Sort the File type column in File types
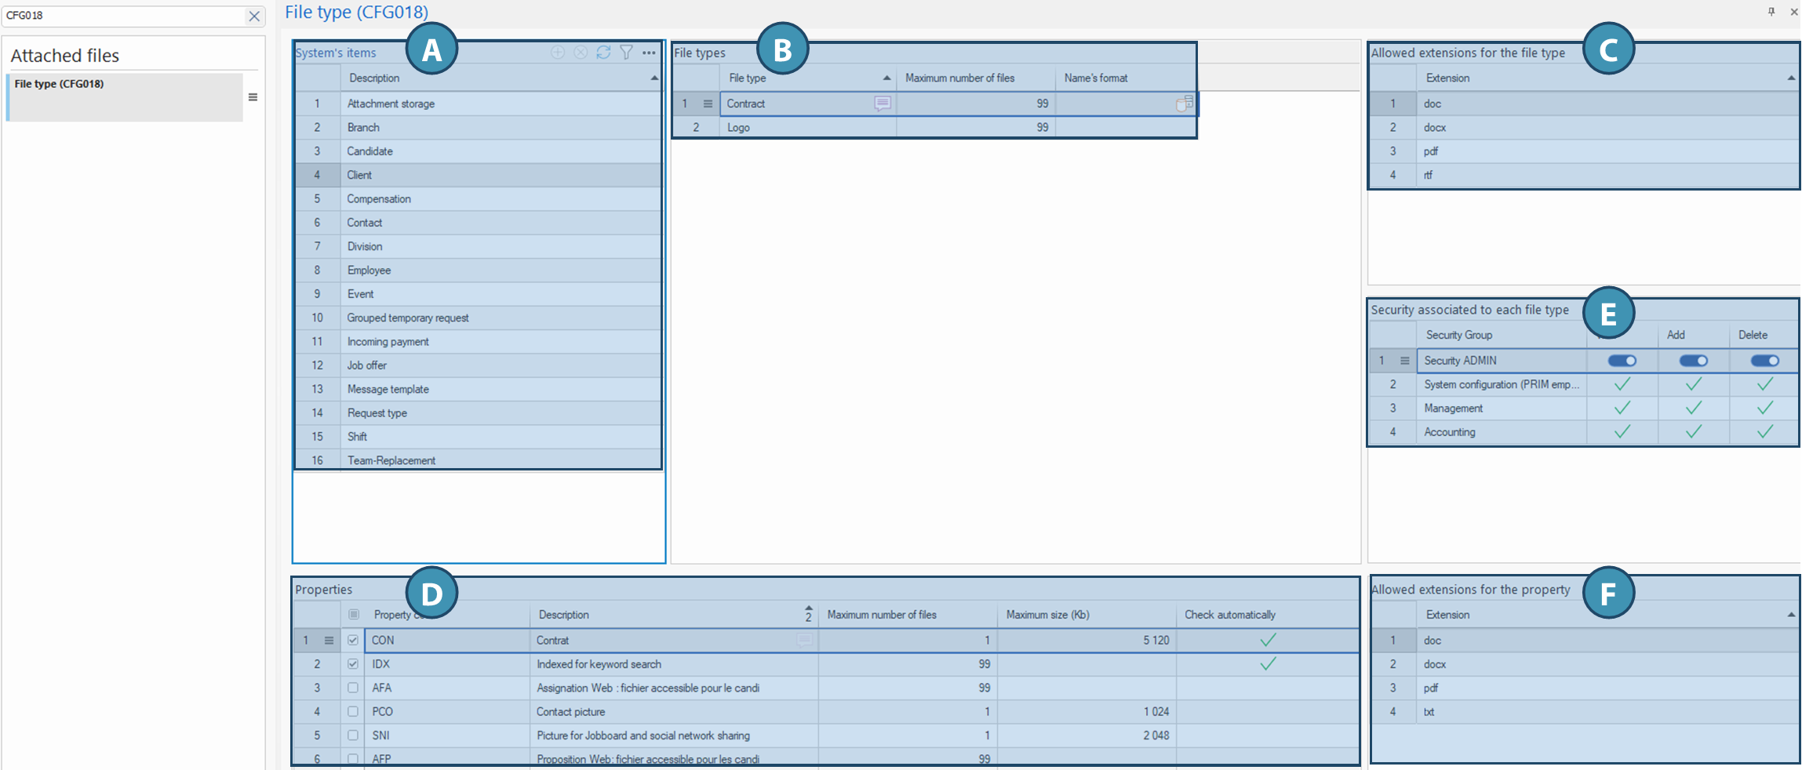This screenshot has height=770, width=1802. 886,78
